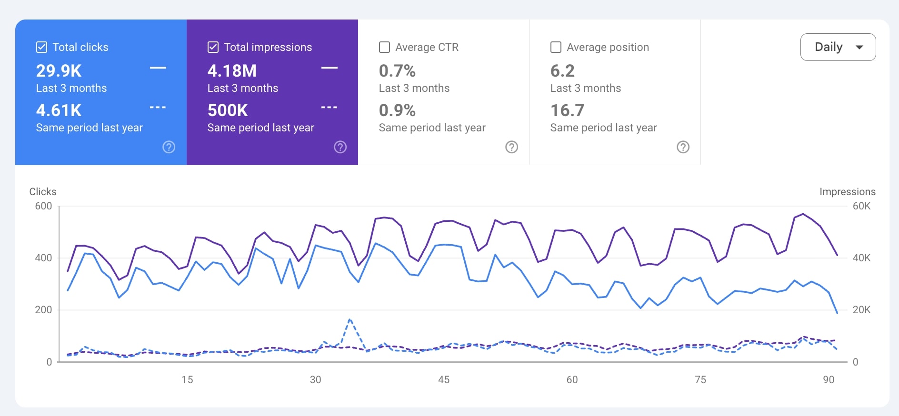Select the 29.9K clicks value
This screenshot has width=899, height=416.
59,71
